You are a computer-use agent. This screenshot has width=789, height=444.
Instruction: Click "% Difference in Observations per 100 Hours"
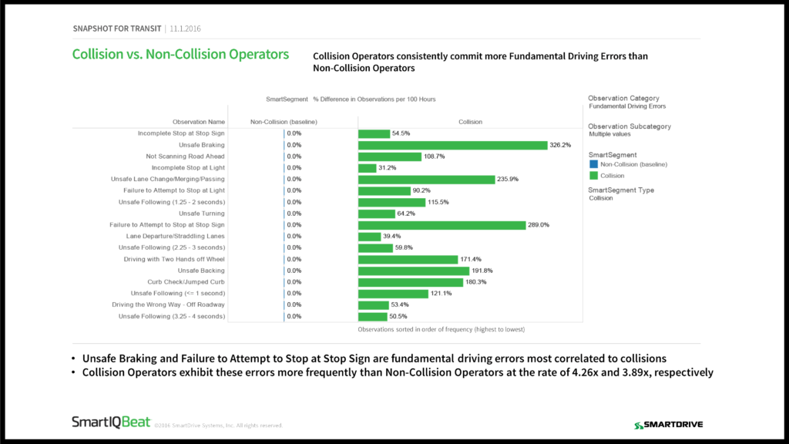374,99
